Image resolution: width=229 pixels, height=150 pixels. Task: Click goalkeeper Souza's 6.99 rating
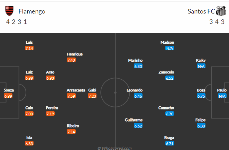[x=8, y=96]
